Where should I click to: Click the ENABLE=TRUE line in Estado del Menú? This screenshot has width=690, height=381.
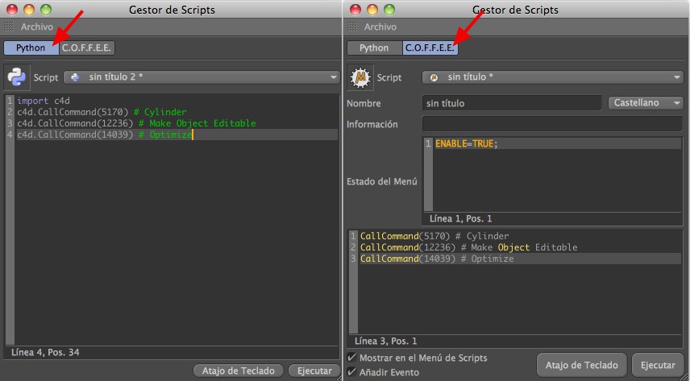tap(468, 143)
